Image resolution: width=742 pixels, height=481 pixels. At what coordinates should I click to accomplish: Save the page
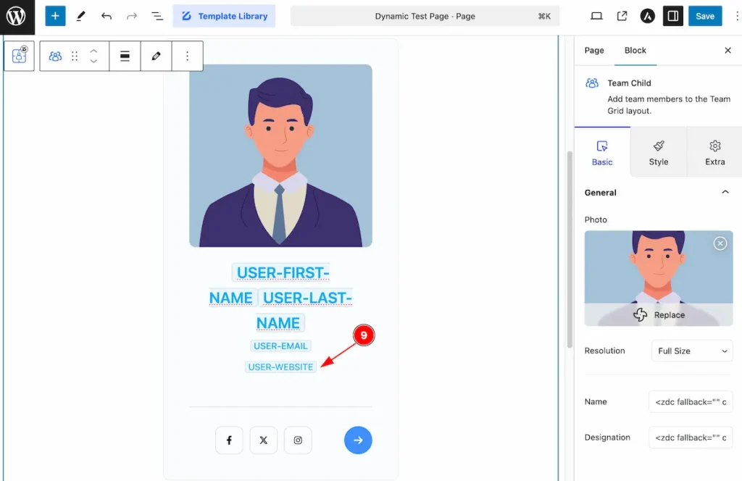click(704, 16)
